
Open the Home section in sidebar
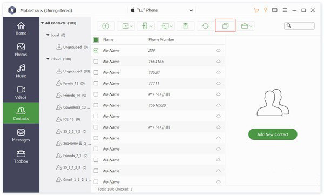pyautogui.click(x=21, y=28)
